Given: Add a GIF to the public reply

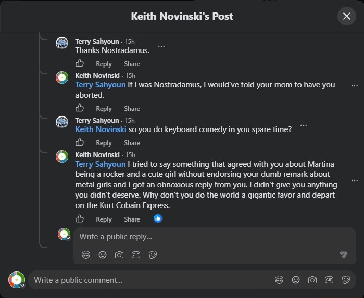Looking at the screenshot, I should point(136,255).
